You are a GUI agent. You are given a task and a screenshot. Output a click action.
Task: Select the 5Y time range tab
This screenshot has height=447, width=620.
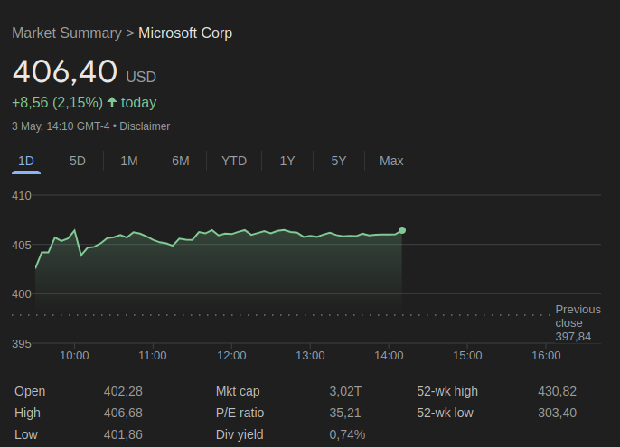[338, 162]
